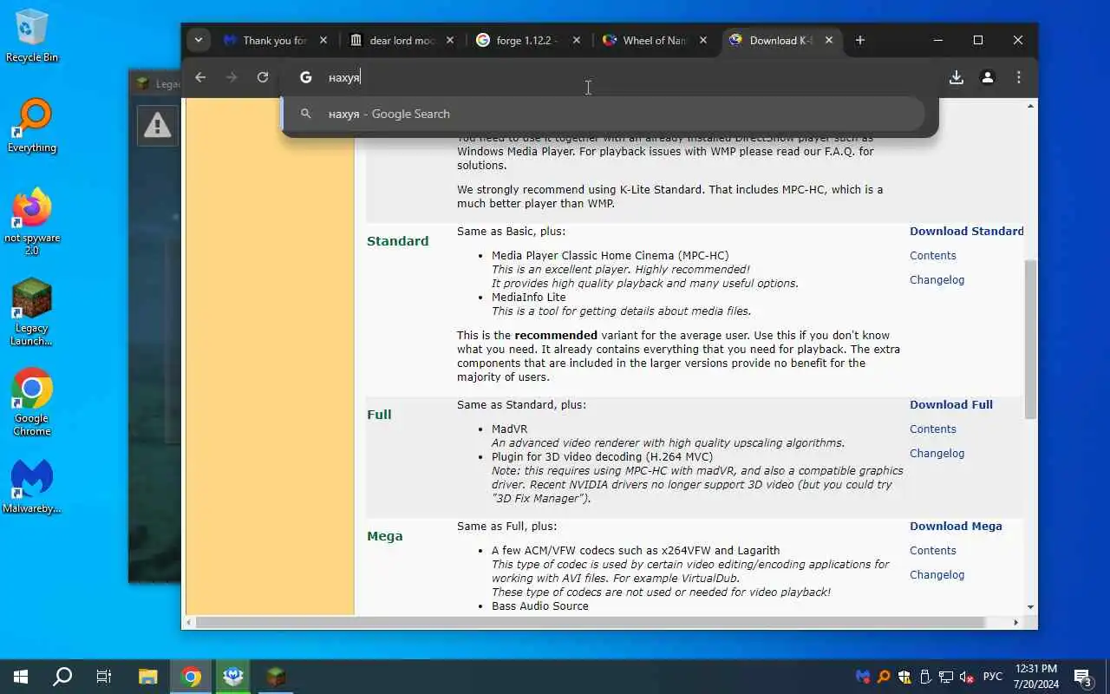Launch Legacy Launcher desktop shortcut
Image resolution: width=1110 pixels, height=694 pixels.
click(32, 312)
